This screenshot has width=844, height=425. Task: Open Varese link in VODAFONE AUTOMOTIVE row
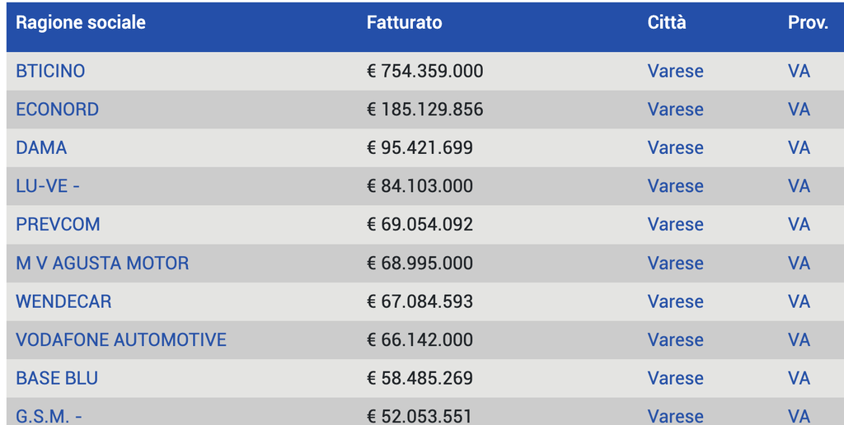point(675,340)
